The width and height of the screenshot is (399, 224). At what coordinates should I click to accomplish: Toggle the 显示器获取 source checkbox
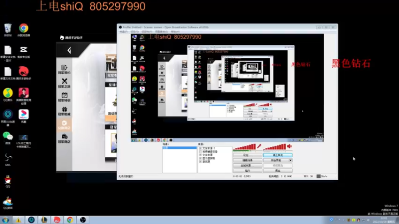200,158
